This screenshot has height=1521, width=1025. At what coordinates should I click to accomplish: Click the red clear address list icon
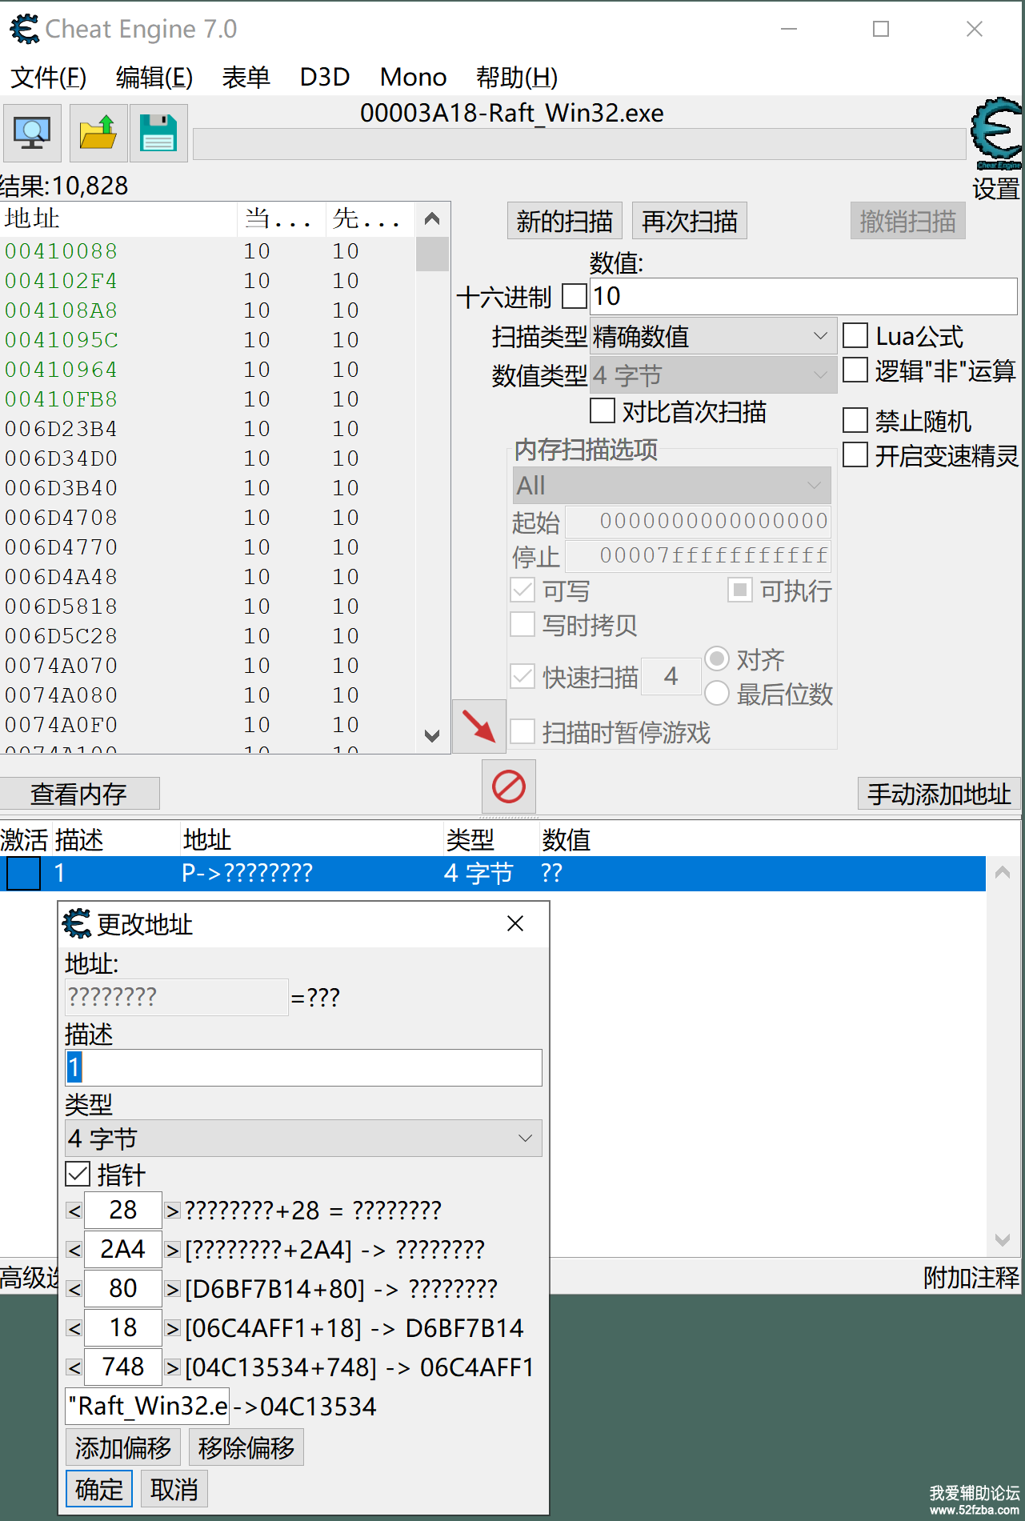click(509, 787)
